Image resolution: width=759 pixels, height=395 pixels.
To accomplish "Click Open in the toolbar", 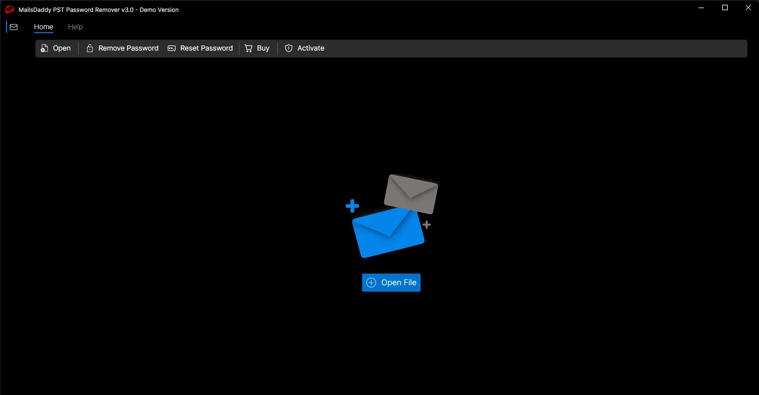I will (x=61, y=48).
